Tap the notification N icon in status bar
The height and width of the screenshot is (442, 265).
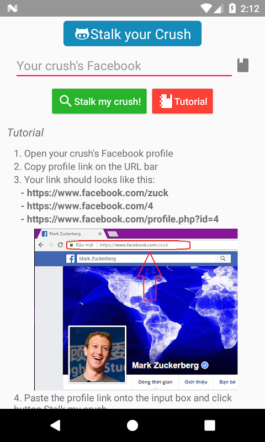[x=12, y=8]
